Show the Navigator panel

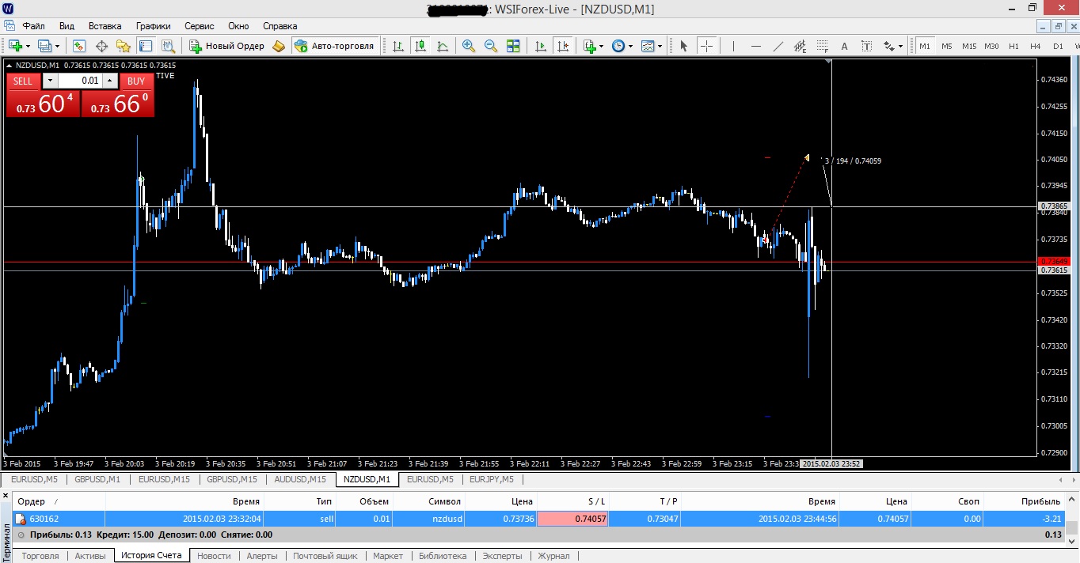tap(124, 46)
